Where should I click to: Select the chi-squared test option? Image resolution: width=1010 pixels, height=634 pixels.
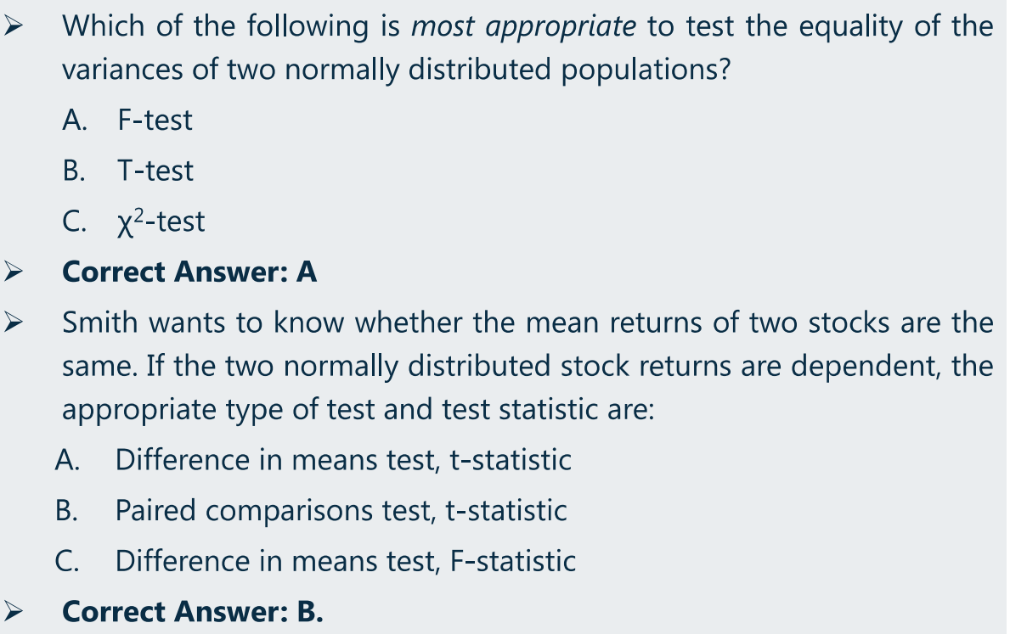[x=161, y=222]
